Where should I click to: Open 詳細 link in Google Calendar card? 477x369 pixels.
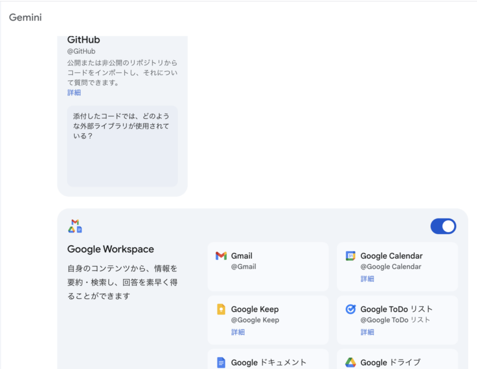(367, 279)
